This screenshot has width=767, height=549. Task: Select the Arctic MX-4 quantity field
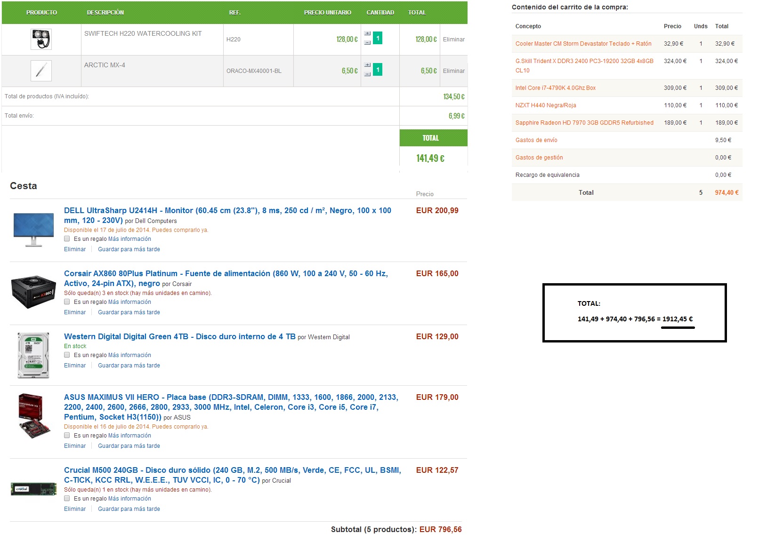[378, 70]
